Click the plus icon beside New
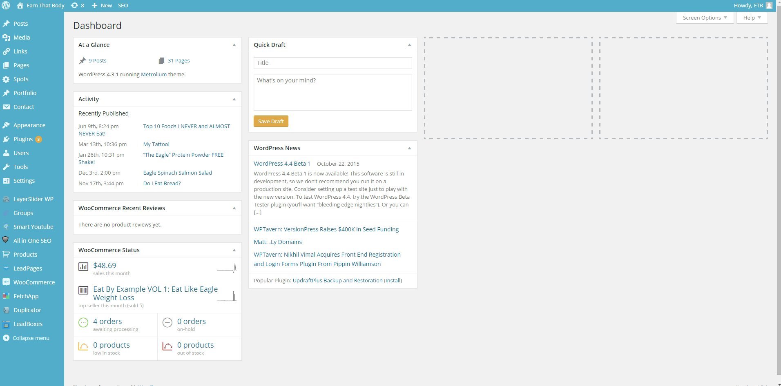781x386 pixels. click(x=94, y=6)
